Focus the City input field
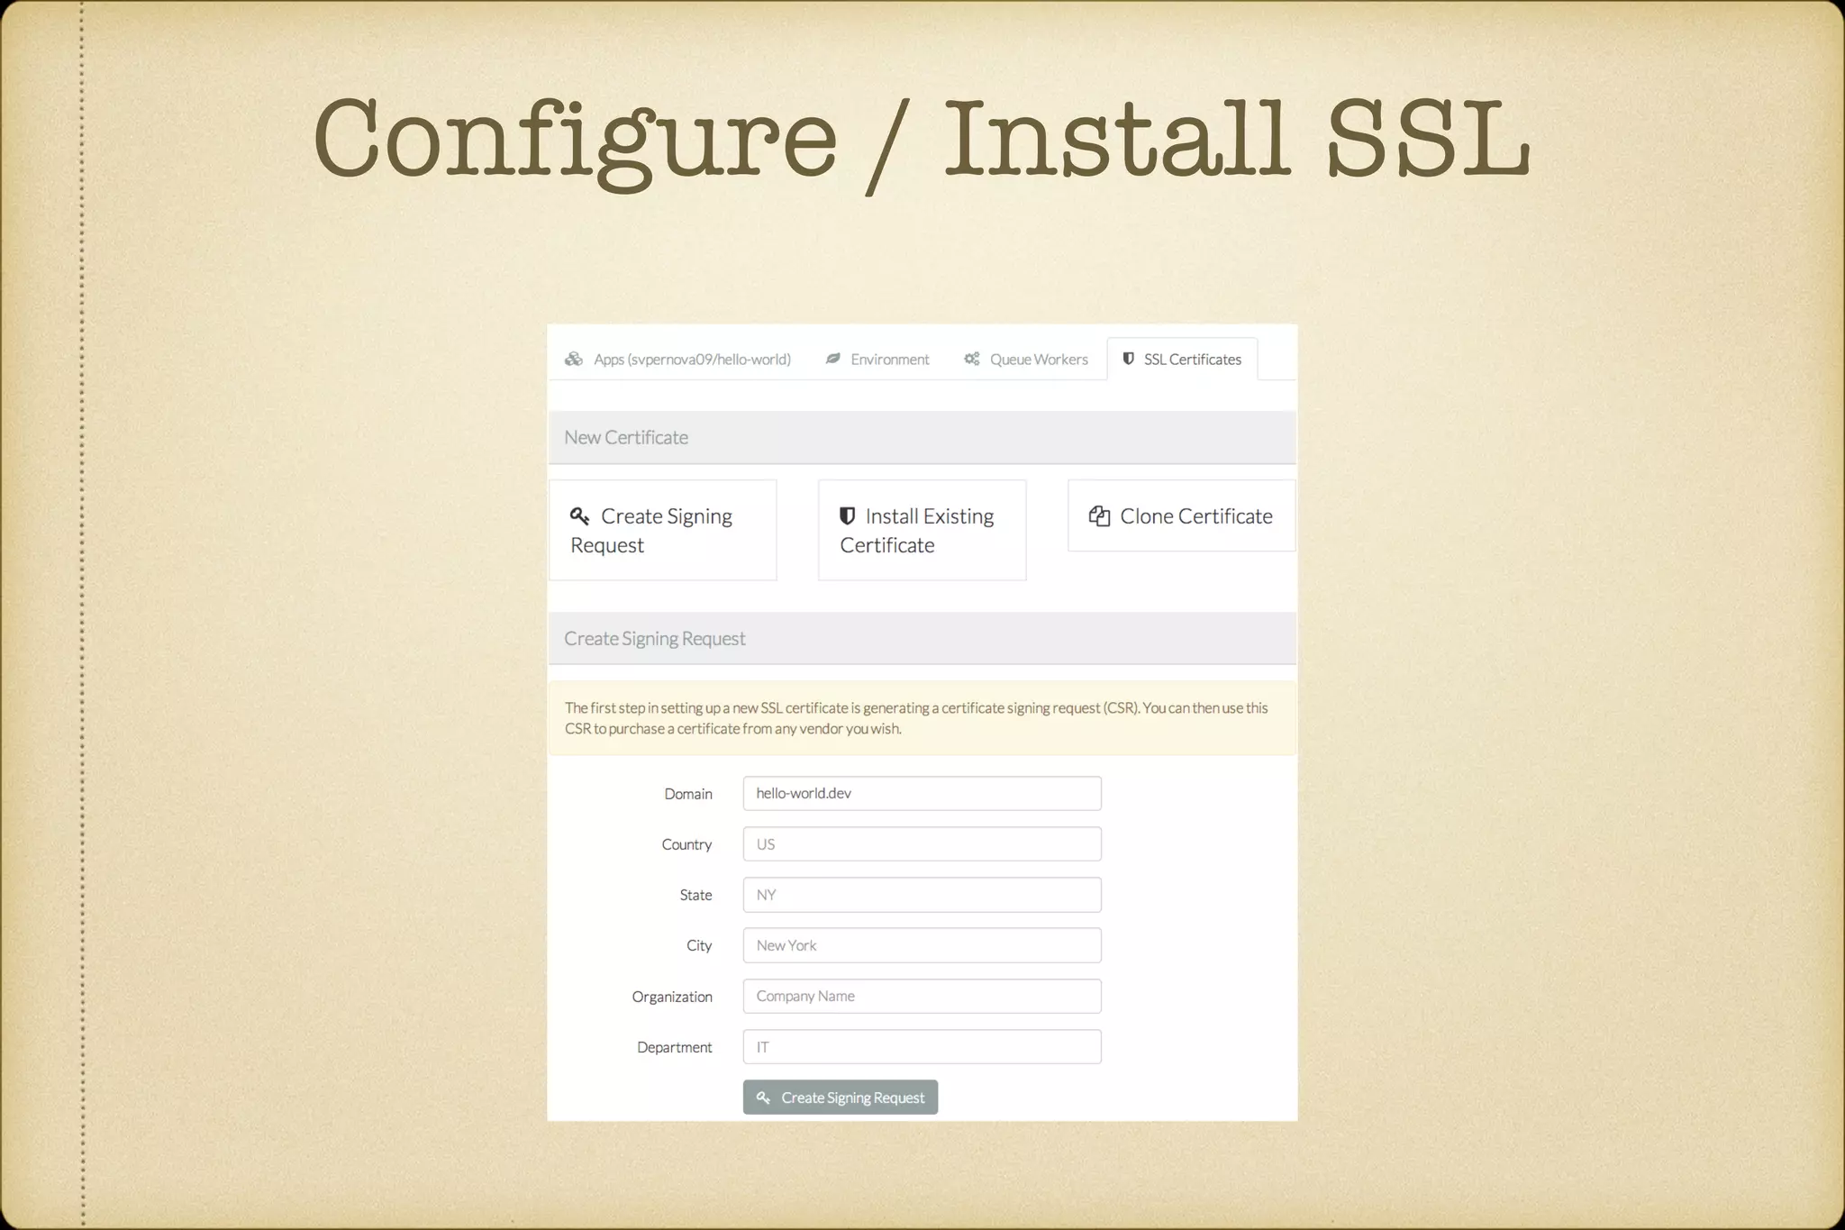 922,945
